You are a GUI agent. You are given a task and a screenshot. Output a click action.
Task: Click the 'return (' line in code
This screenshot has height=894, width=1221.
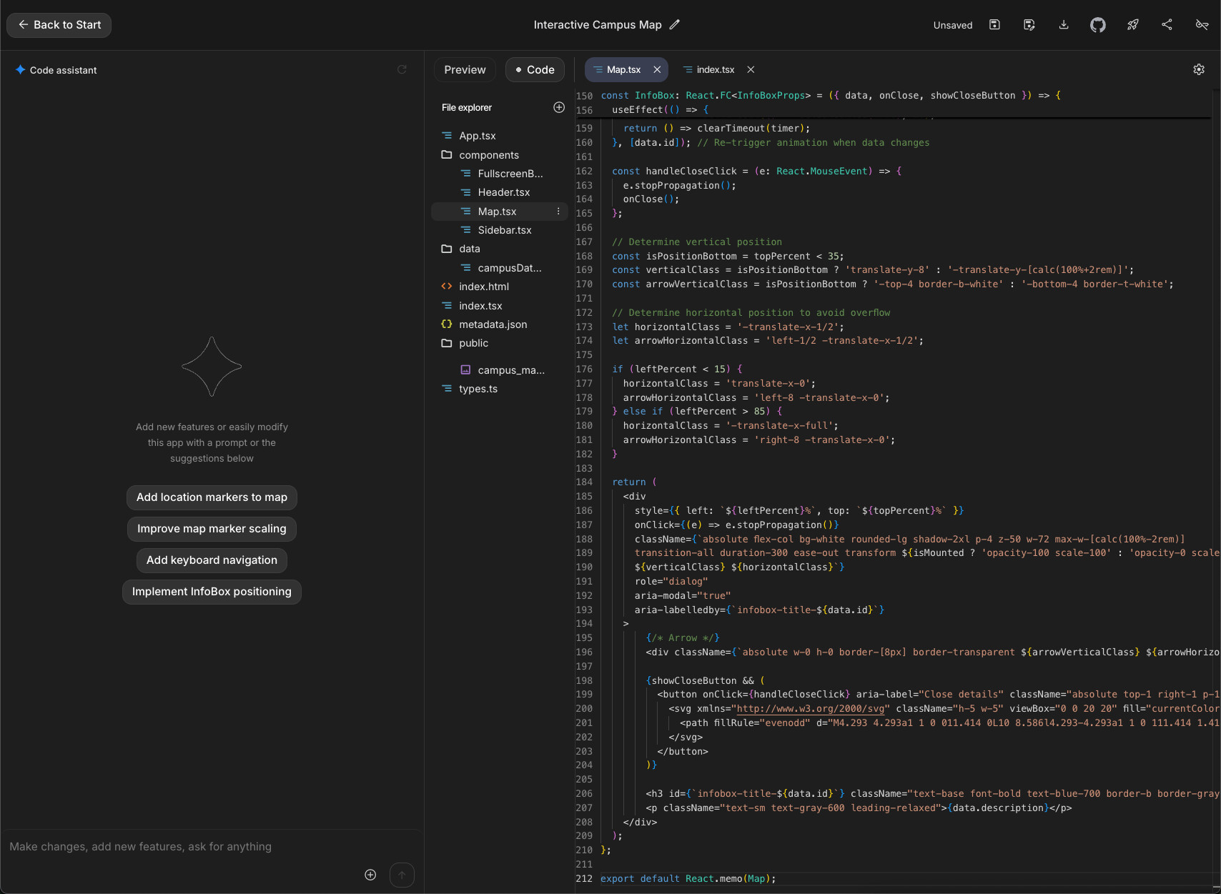634,482
